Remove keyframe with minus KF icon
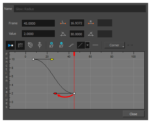The width and height of the screenshot is (151, 123). pos(61,45)
